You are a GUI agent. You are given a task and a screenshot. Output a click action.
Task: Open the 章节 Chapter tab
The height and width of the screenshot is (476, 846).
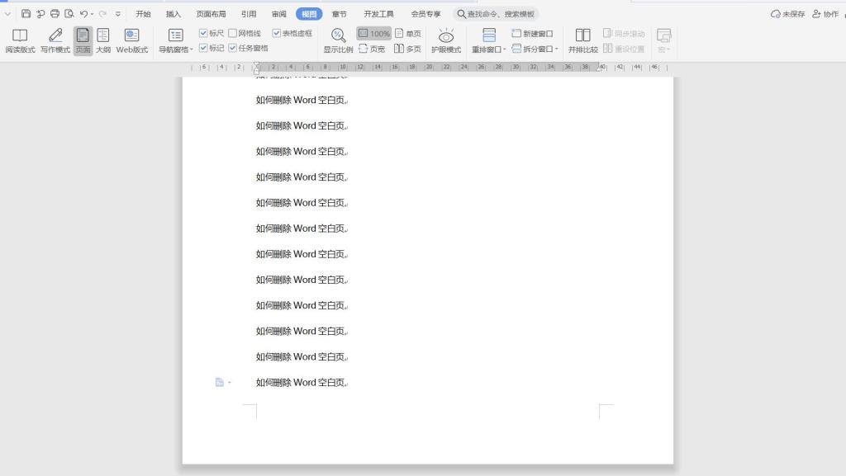(x=340, y=14)
